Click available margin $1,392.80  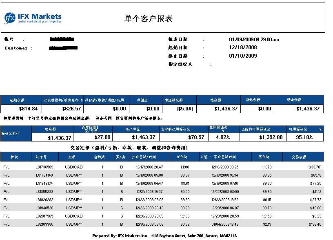click(x=271, y=137)
